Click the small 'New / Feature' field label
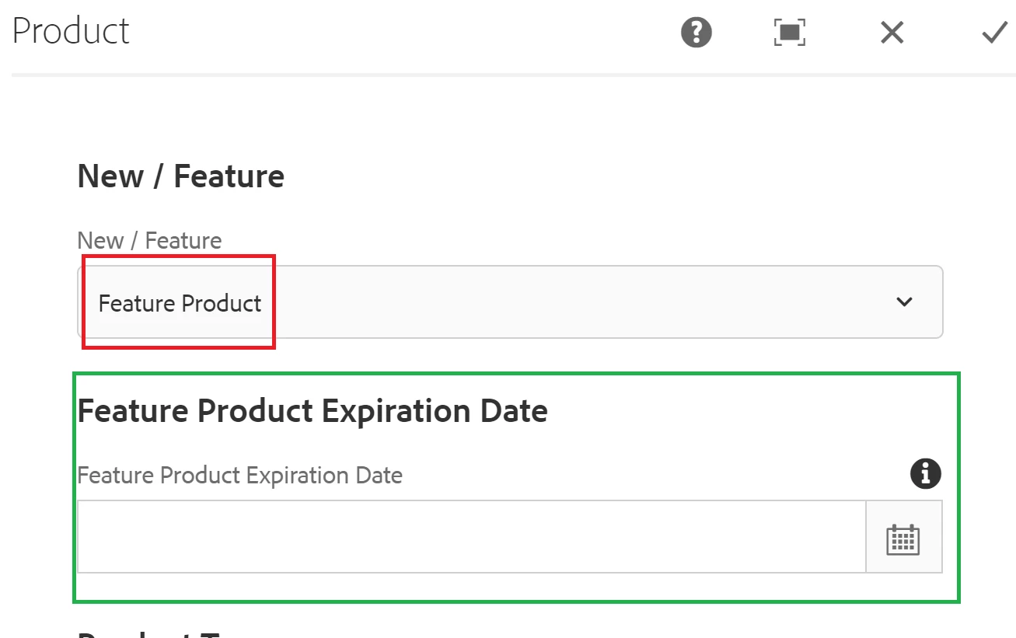The image size is (1016, 638). click(x=149, y=241)
